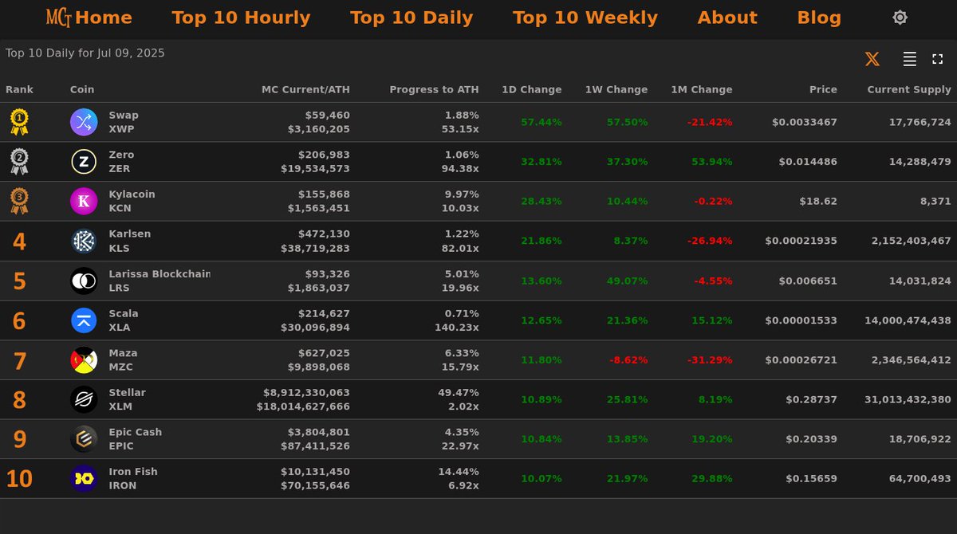Click the list view icon
Viewport: 957px width, 534px height.
(908, 58)
